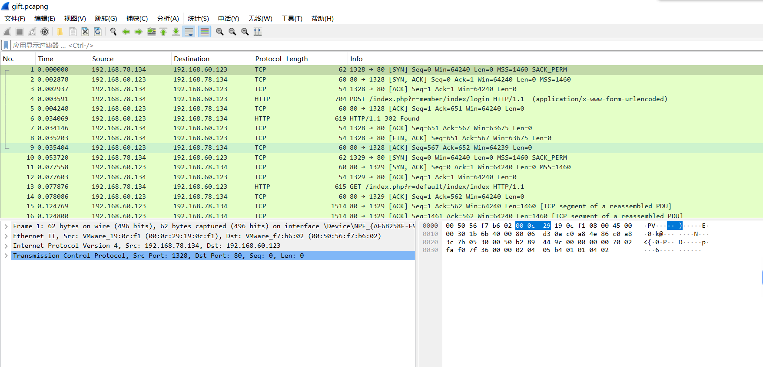This screenshot has width=763, height=367.
Task: Sort by the Source column header
Action: click(x=131, y=59)
